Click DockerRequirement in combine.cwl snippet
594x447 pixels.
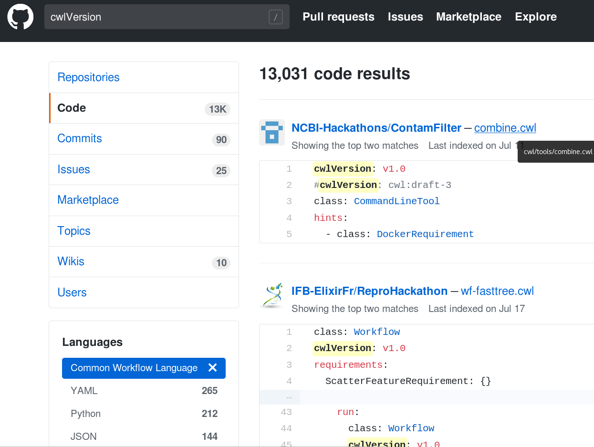click(426, 234)
